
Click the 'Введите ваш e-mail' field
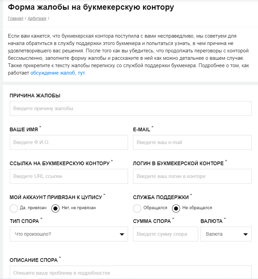click(192, 142)
